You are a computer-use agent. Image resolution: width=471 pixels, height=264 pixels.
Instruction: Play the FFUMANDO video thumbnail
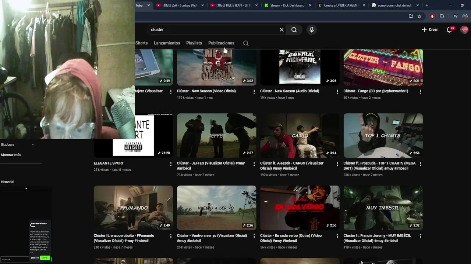click(x=133, y=208)
